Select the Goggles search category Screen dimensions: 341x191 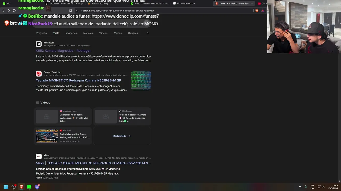[133, 33]
